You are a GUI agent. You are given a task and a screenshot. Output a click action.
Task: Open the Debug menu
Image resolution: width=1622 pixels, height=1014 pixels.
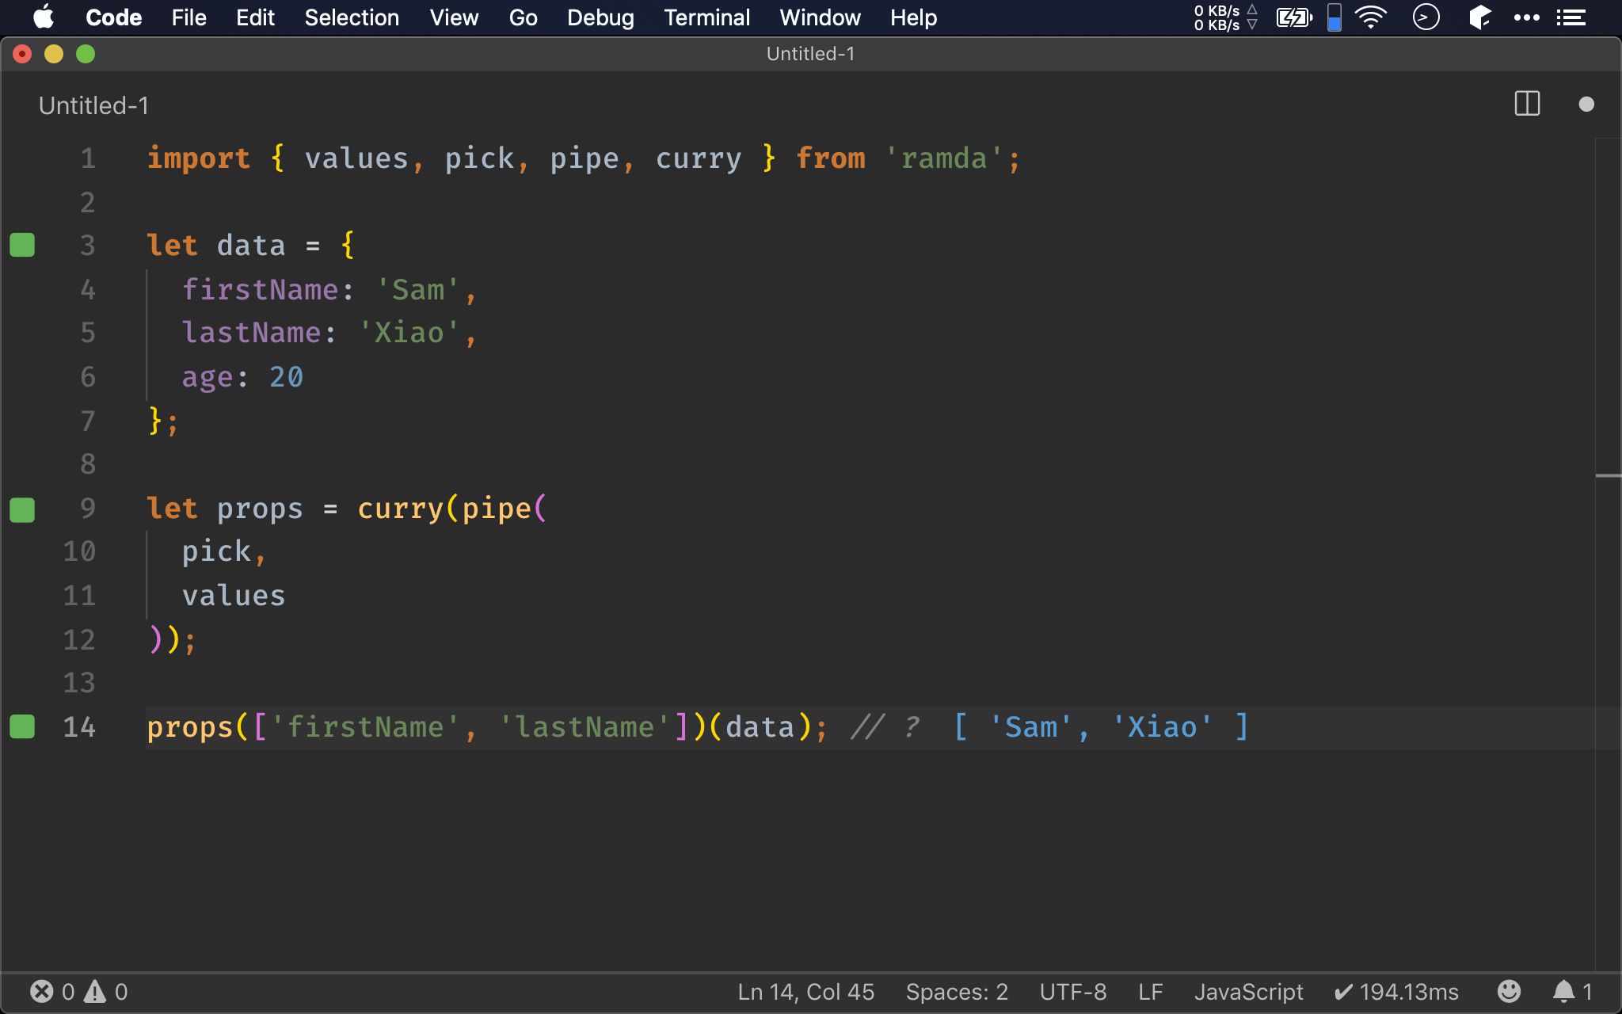600,17
